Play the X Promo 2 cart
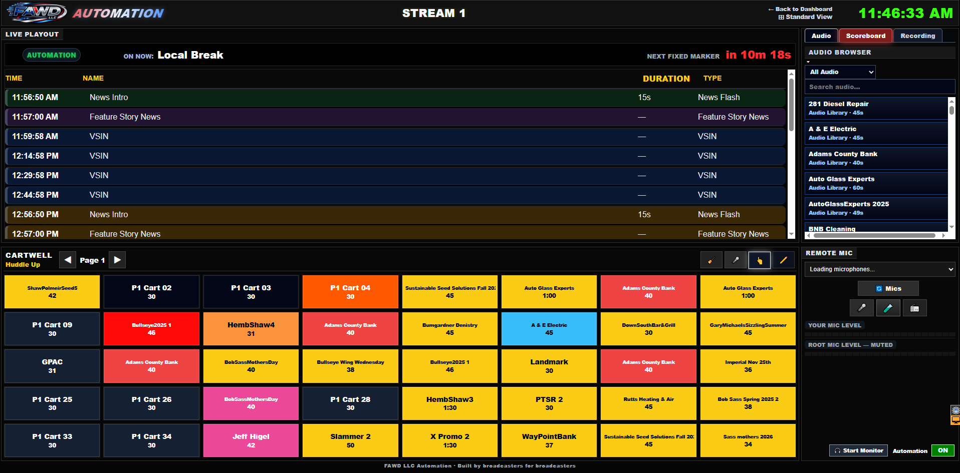Screen dimensions: 960x473 click(450, 440)
